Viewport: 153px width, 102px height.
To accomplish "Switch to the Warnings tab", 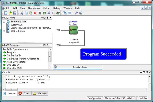I will coord(40,93).
